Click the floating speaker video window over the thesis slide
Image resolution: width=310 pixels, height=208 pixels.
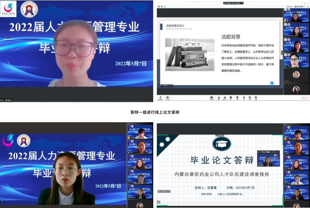pyautogui.click(x=269, y=159)
